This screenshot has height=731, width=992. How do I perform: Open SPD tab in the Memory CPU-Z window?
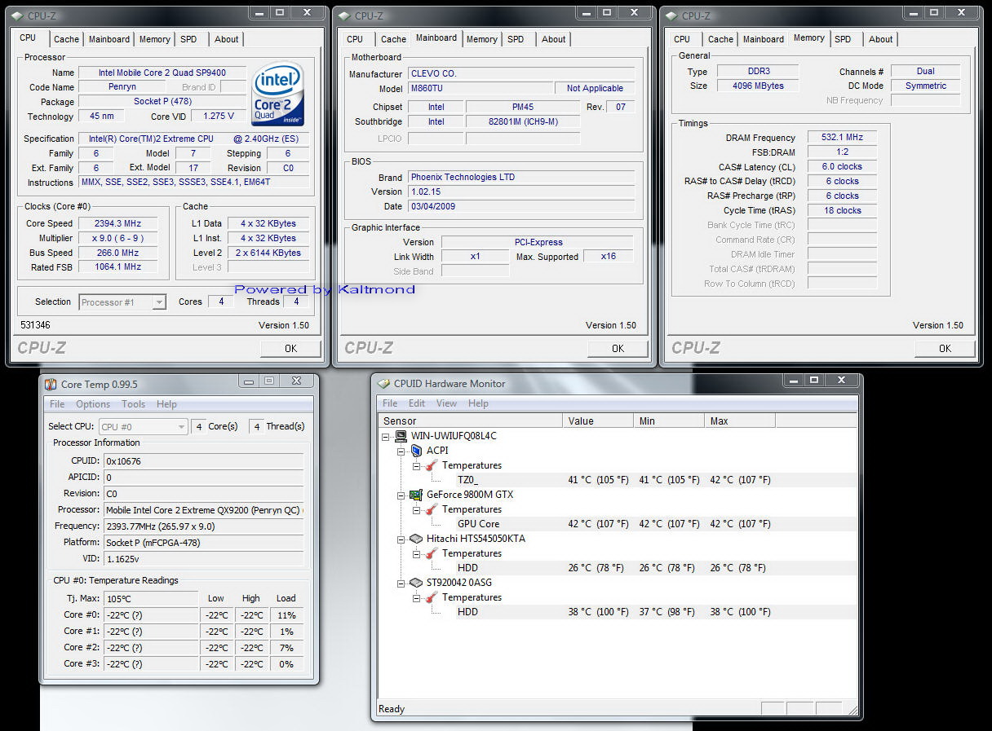[844, 39]
